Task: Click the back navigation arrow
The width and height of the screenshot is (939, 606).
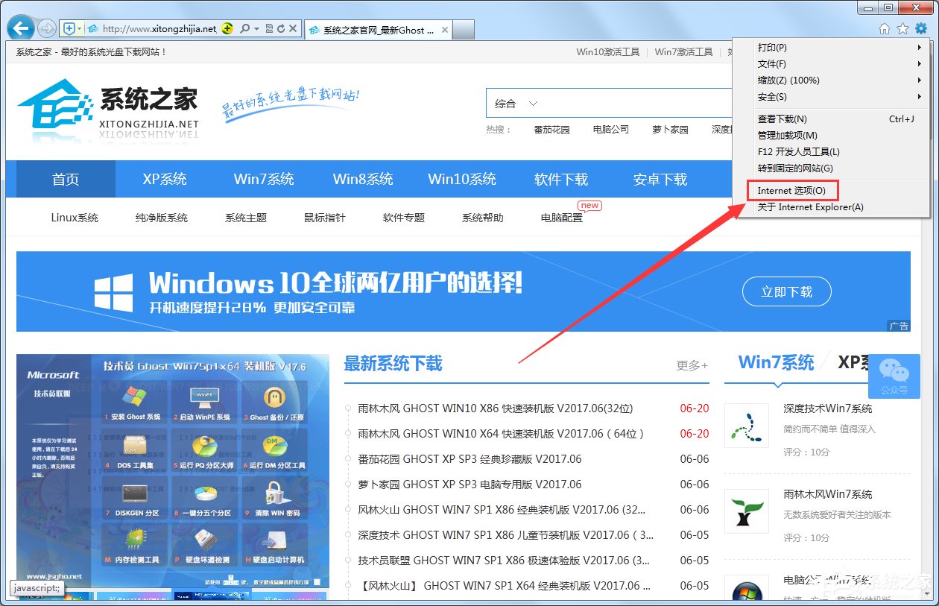Action: (x=19, y=28)
